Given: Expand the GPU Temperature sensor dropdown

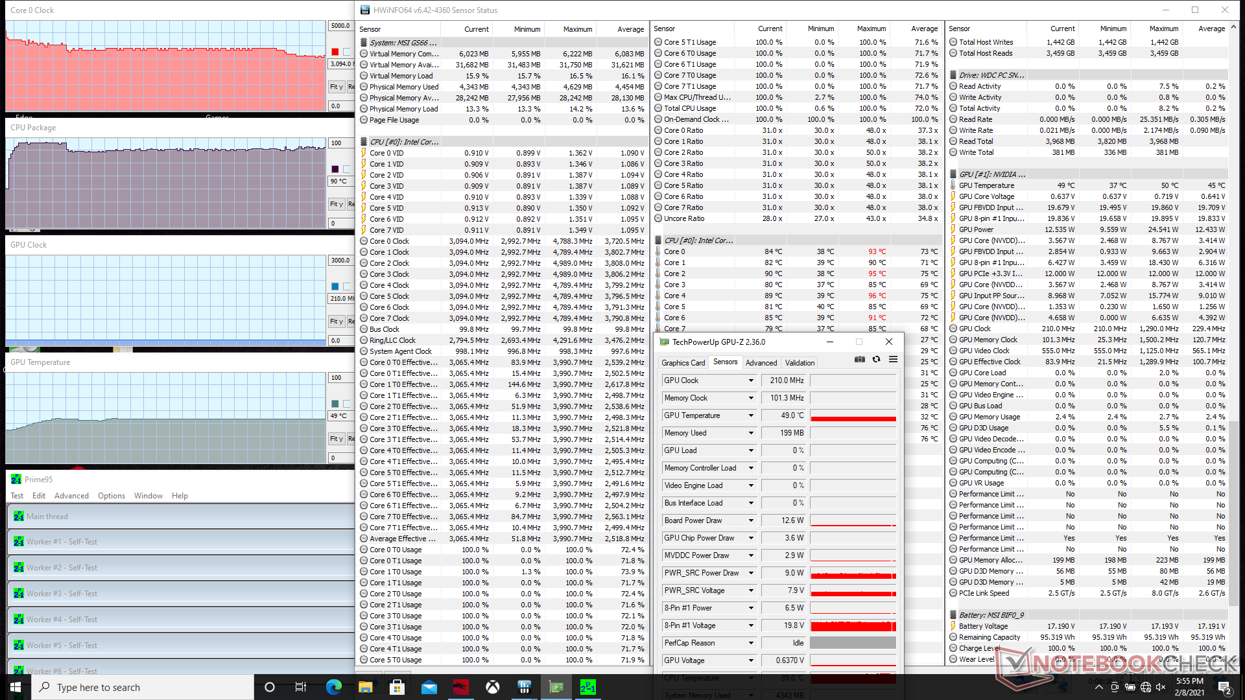Looking at the screenshot, I should (751, 415).
